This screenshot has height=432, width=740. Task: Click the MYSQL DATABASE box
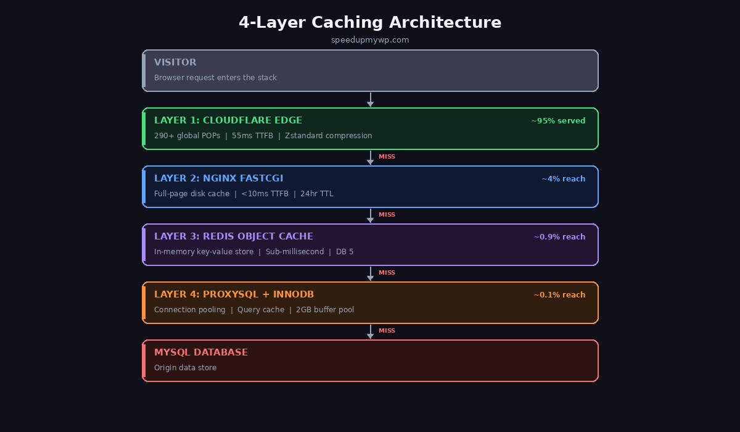point(370,360)
